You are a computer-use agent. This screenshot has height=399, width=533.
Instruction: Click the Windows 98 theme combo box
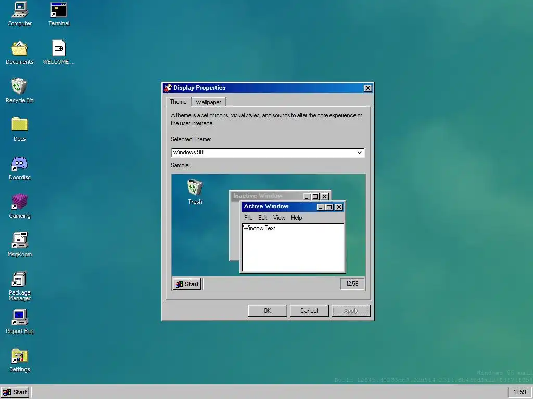click(x=268, y=153)
